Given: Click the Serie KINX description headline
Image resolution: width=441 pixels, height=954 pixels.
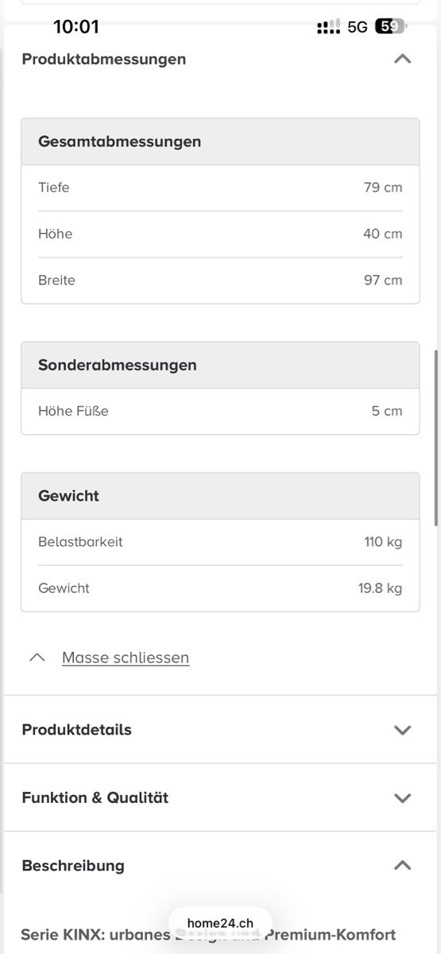Looking at the screenshot, I should coord(208,934).
